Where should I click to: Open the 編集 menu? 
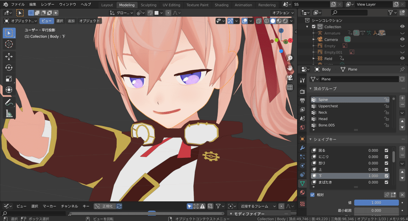[33, 5]
